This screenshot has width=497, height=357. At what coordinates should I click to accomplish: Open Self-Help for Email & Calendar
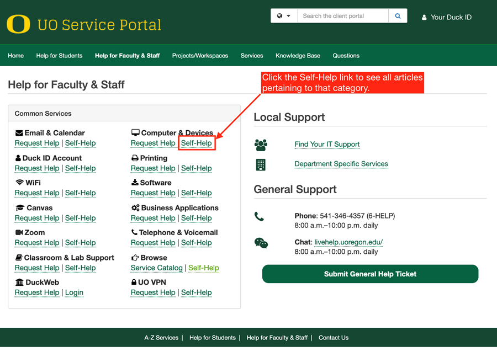(81, 143)
